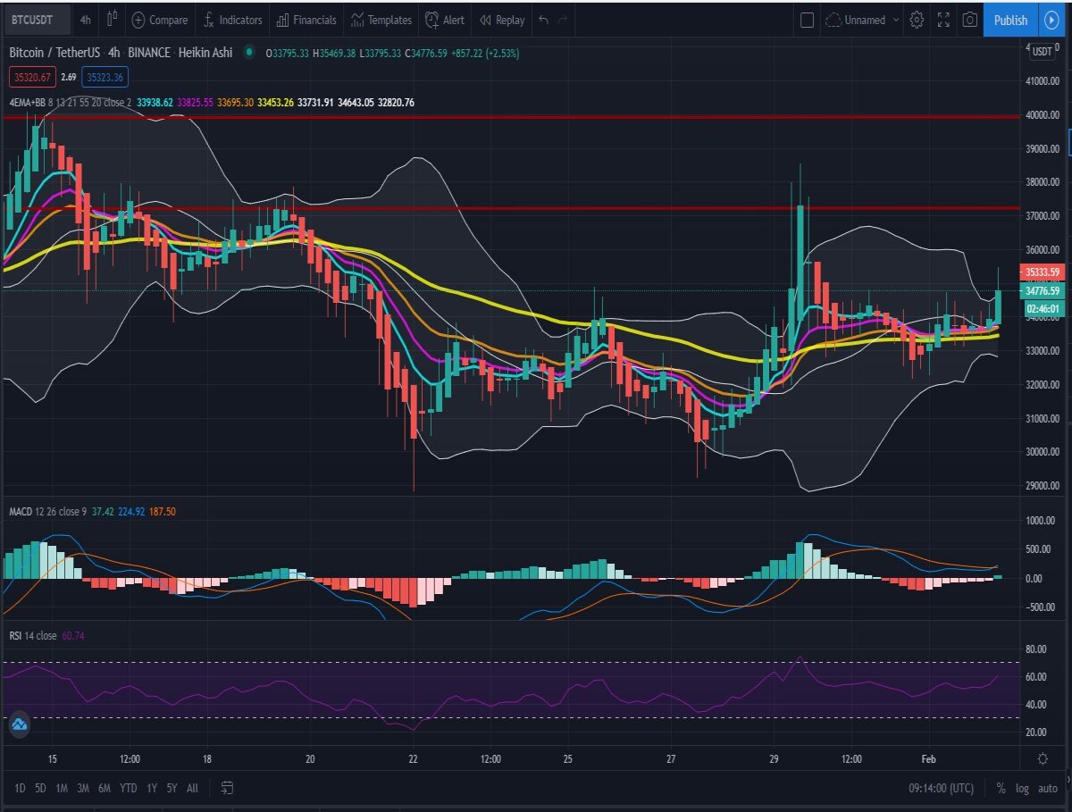
Task: Select the layout square icon
Action: pos(807,20)
